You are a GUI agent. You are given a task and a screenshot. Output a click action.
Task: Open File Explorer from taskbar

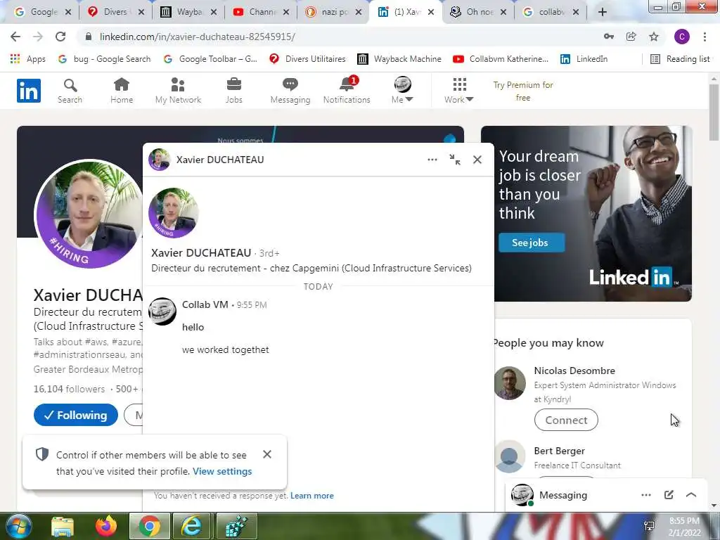pyautogui.click(x=63, y=526)
